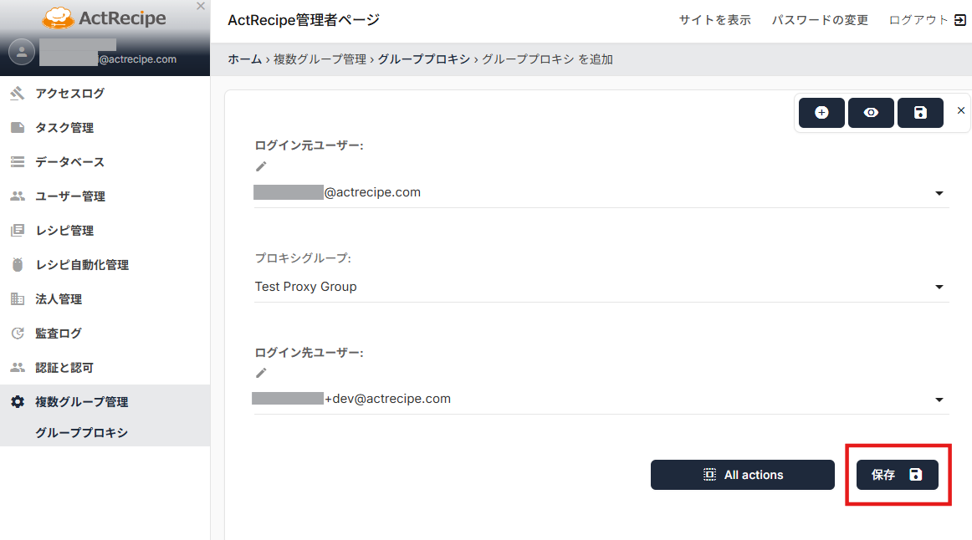Open the タスク管理 menu item
The image size is (972, 540).
coord(105,128)
